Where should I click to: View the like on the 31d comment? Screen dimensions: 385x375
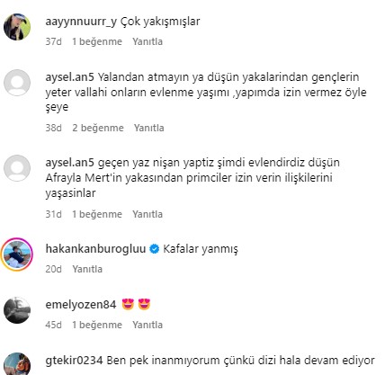(97, 214)
